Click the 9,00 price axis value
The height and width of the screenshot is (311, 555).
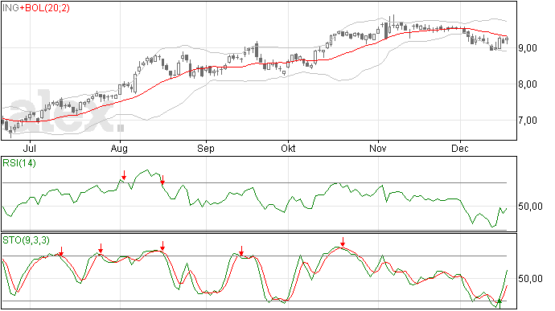click(528, 47)
